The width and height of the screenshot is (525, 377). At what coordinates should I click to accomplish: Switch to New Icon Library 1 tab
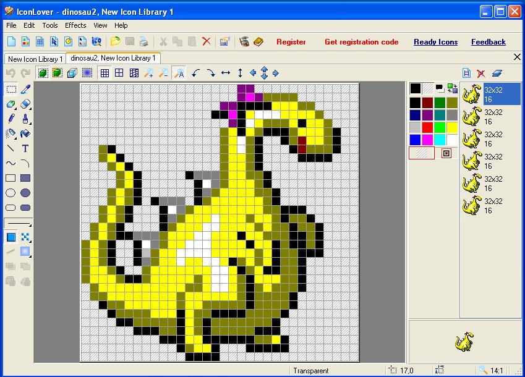pyautogui.click(x=35, y=59)
